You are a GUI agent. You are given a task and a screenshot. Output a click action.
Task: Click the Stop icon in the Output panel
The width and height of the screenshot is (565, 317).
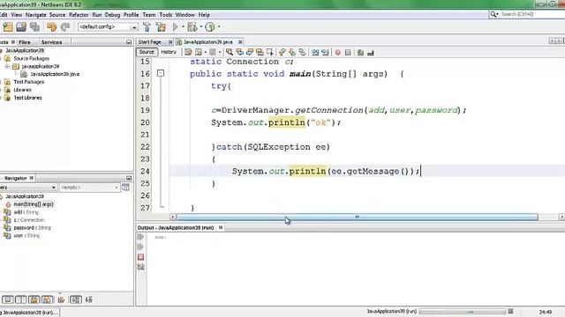(x=140, y=257)
